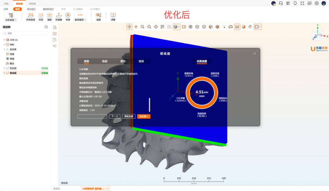
Task: Switch to the 后处理 ribbon tab
Action: [32, 4]
